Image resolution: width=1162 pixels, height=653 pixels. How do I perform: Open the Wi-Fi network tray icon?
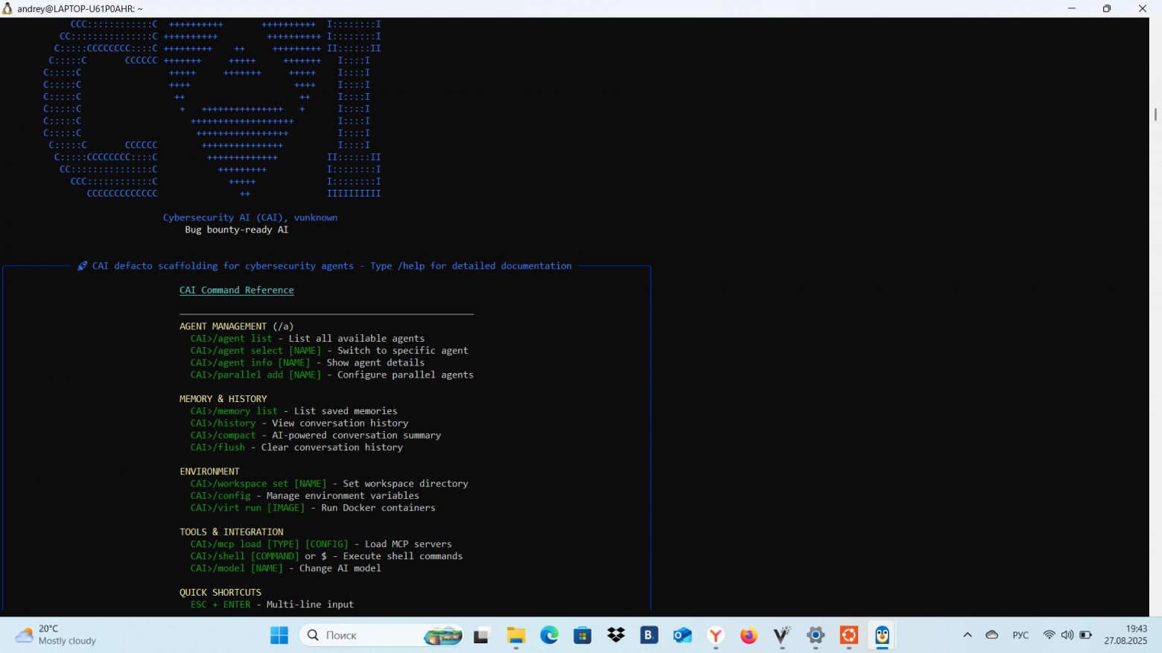[1049, 635]
